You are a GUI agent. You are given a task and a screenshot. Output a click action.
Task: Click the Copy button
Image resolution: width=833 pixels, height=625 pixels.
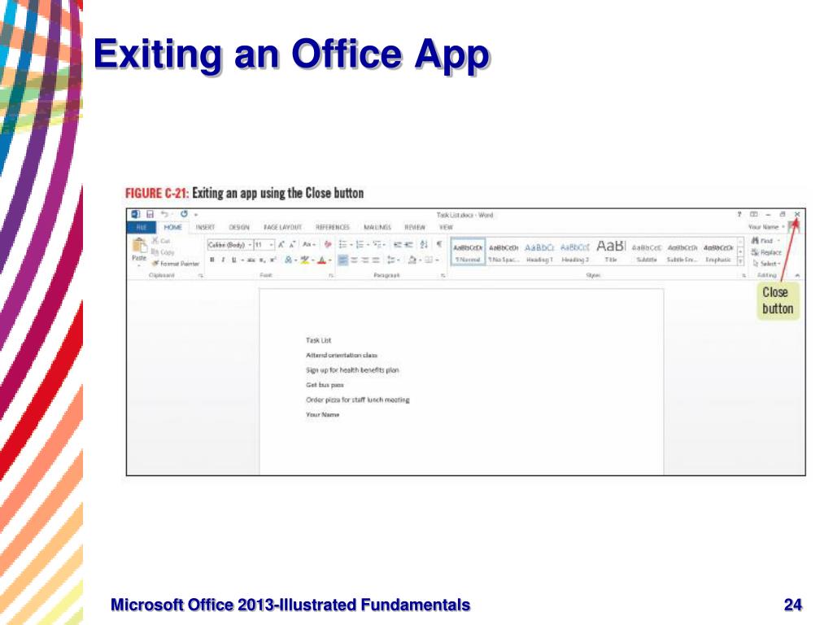[x=163, y=252]
